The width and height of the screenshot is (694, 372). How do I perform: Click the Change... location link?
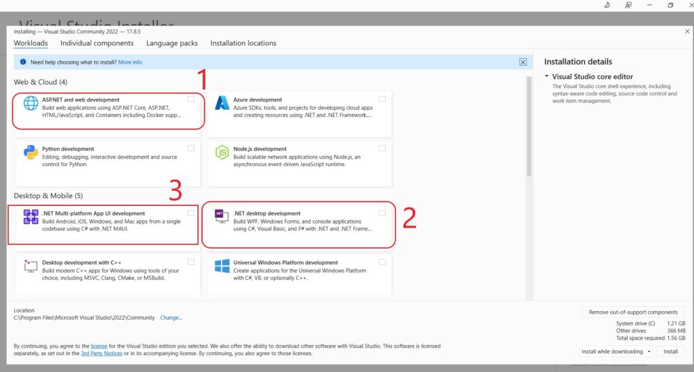[x=171, y=318]
